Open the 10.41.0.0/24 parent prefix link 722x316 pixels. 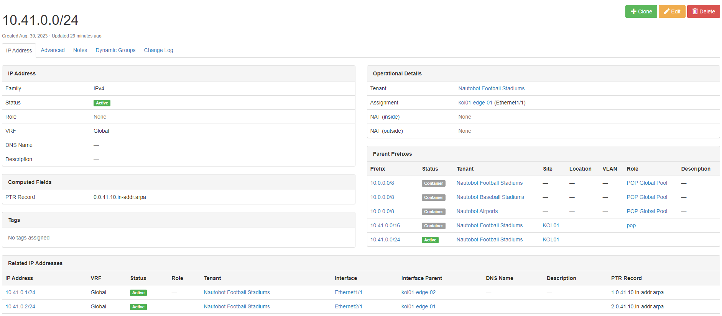point(385,239)
